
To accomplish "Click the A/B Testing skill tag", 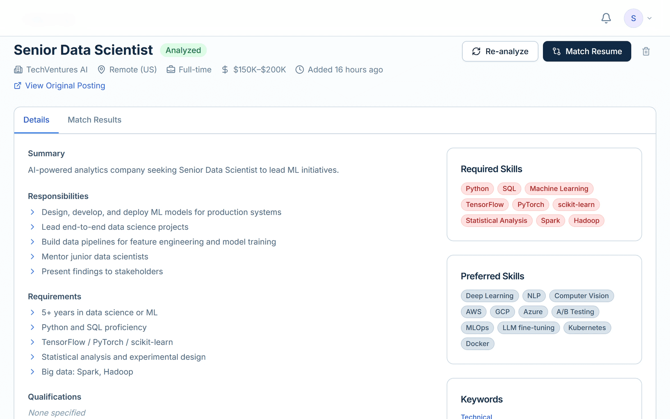I will 575,312.
